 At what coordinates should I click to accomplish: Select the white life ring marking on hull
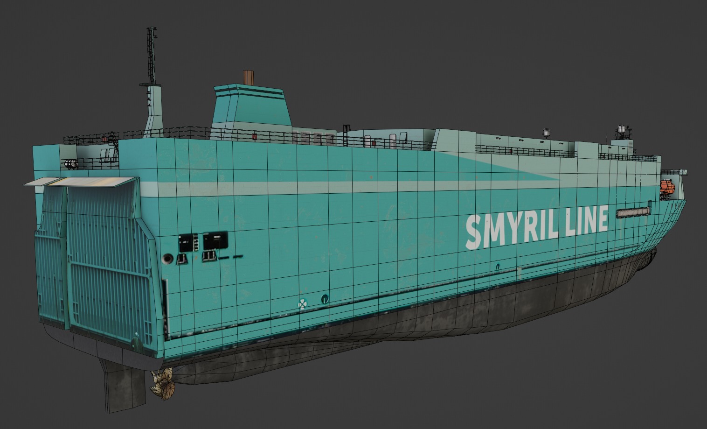tap(303, 304)
